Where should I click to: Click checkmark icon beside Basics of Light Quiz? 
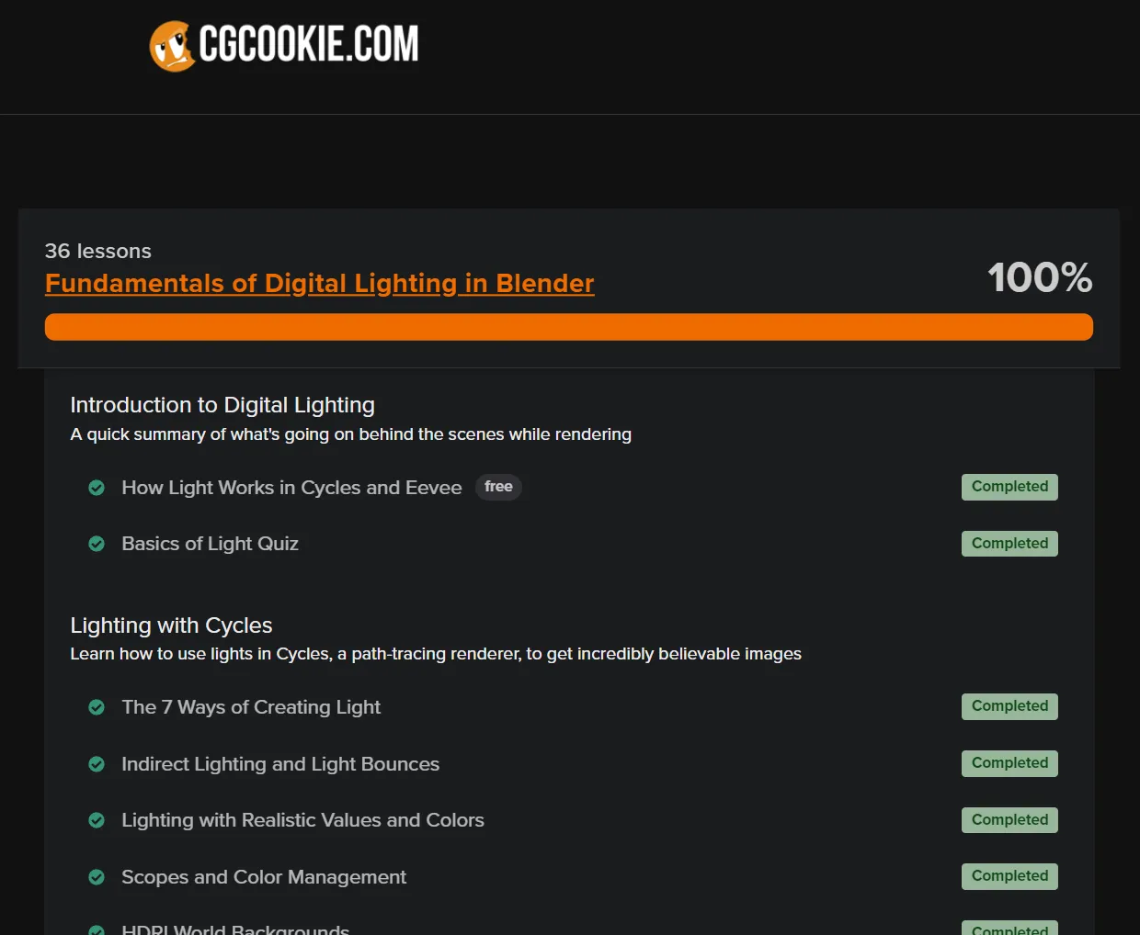97,544
